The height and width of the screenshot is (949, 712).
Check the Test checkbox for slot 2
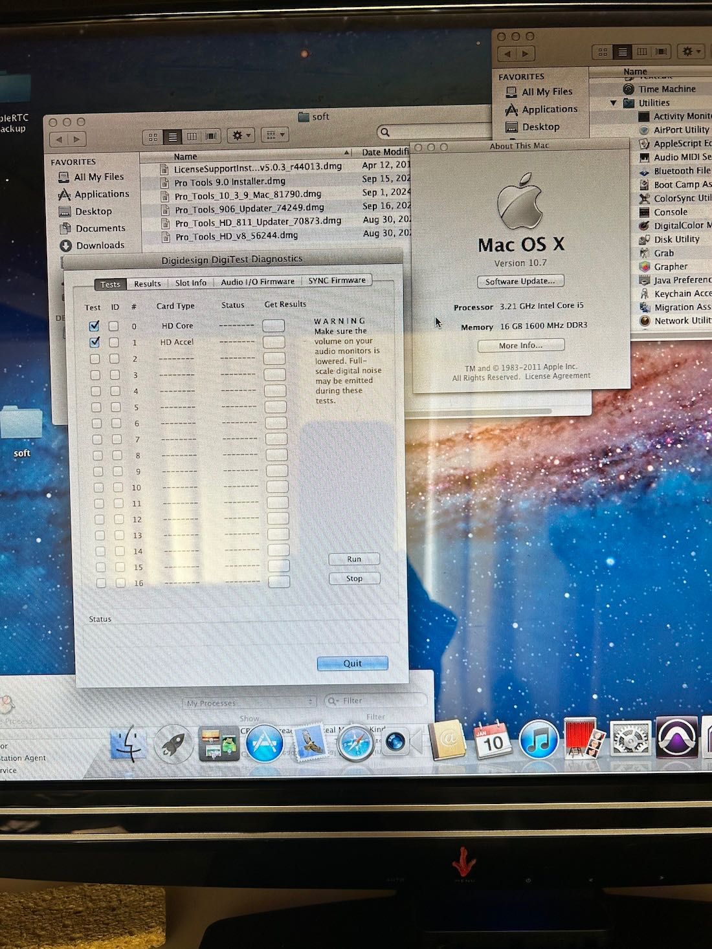pyautogui.click(x=95, y=358)
